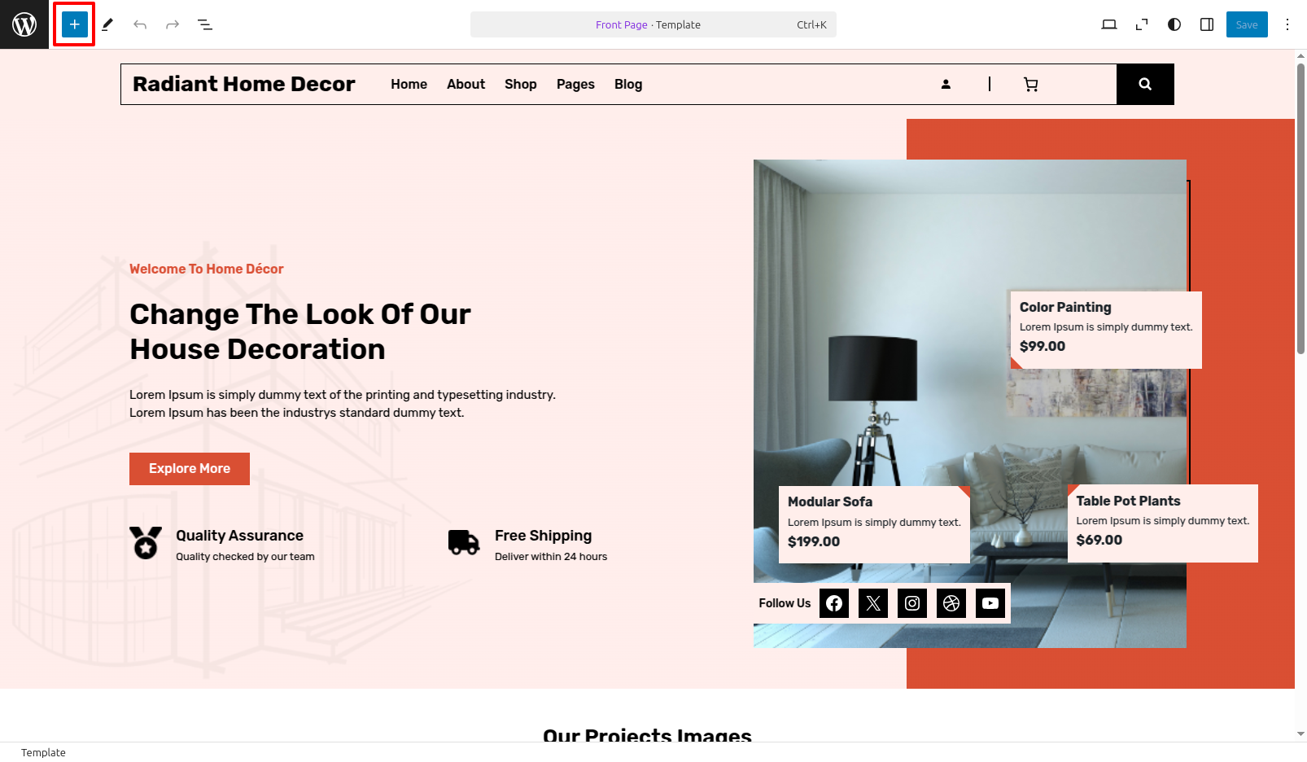Open the Front Page Template command palette
1307x762 pixels.
coord(653,24)
